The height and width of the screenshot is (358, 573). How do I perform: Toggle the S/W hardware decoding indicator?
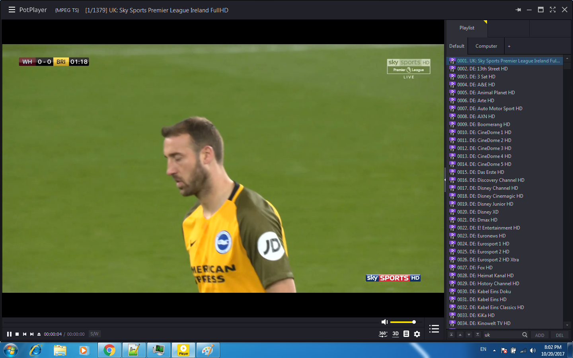click(94, 334)
